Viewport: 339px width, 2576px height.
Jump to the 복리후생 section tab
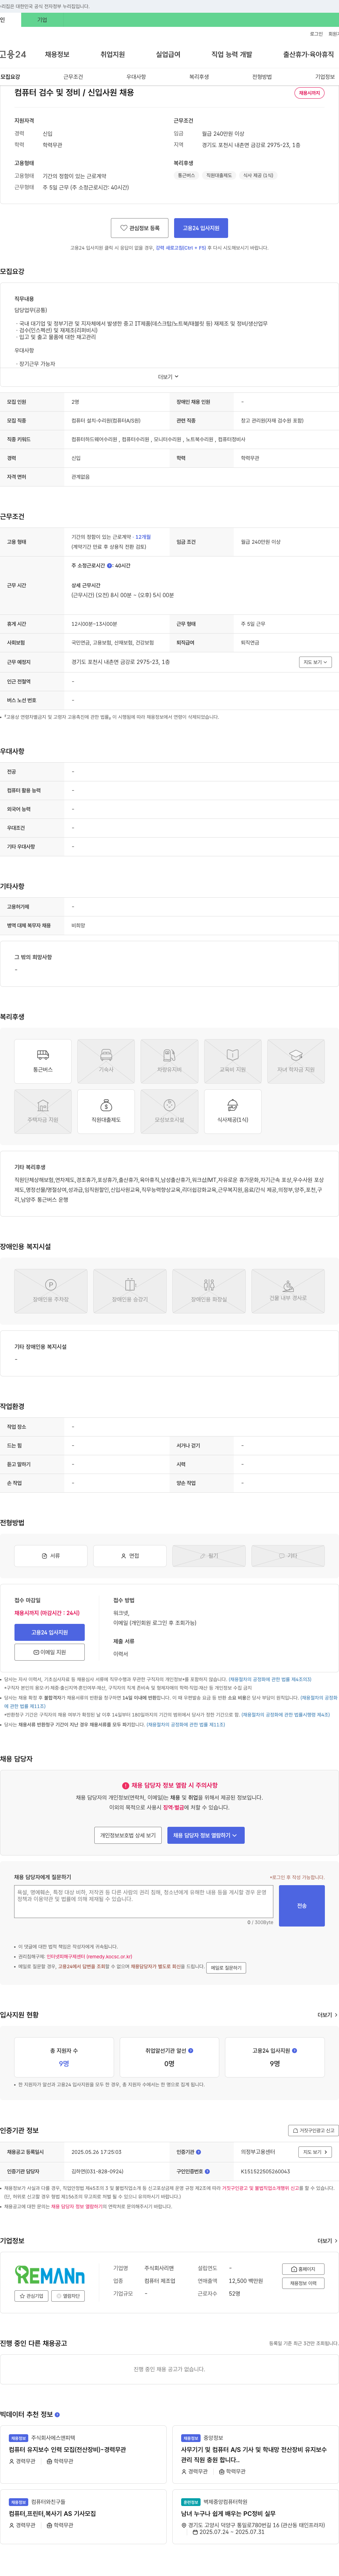(x=199, y=77)
